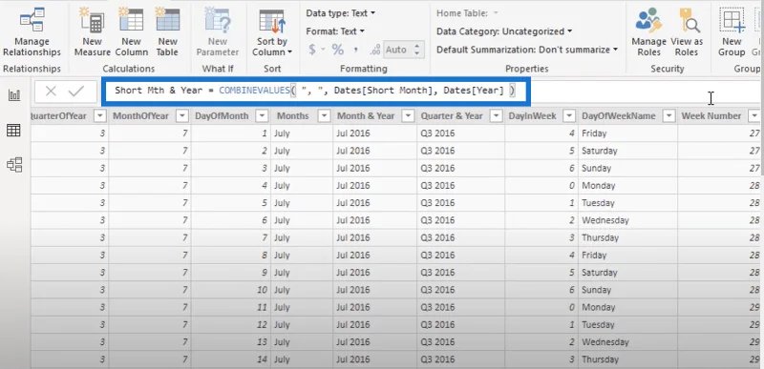Click the DayInWeek value 0 for day 4
Image resolution: width=764 pixels, height=369 pixels.
click(x=541, y=185)
